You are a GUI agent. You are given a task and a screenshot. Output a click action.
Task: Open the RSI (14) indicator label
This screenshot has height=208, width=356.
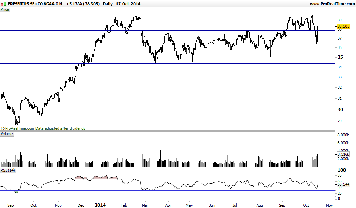point(8,170)
